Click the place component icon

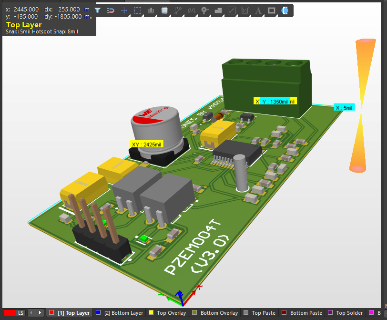tap(164, 10)
